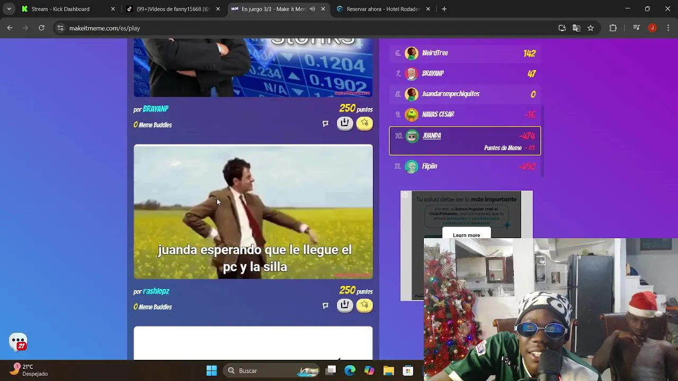
Task: Report BRAYANP's meme with flag icon
Action: click(326, 123)
